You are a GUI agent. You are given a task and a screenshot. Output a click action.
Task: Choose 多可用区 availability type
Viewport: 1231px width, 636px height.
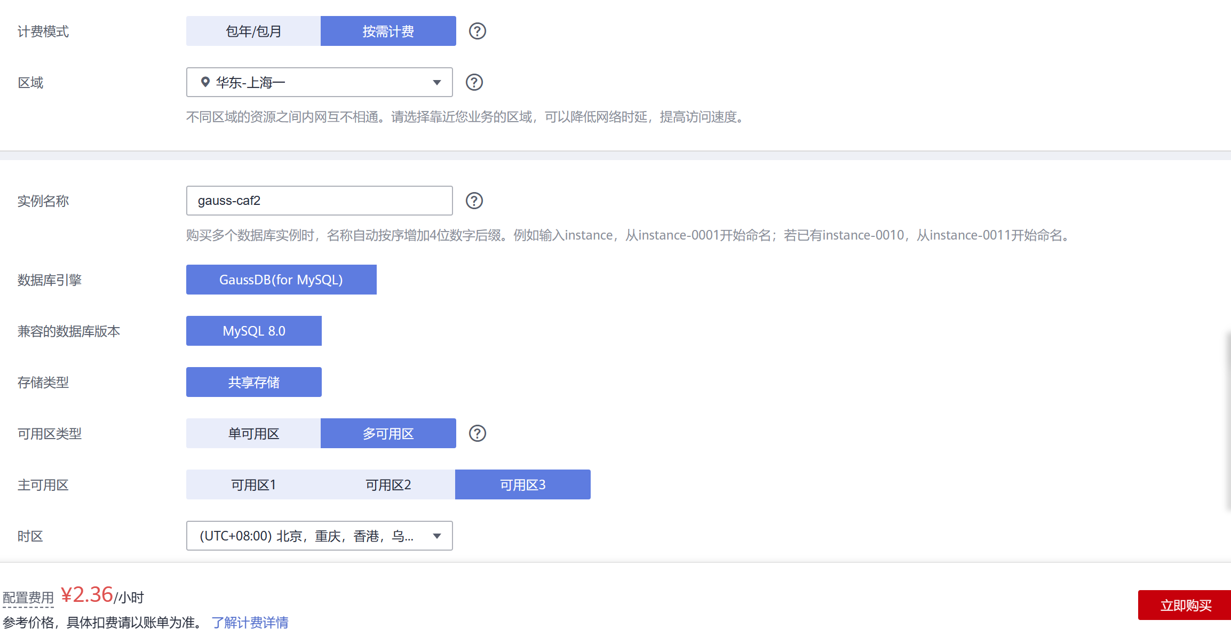[388, 433]
